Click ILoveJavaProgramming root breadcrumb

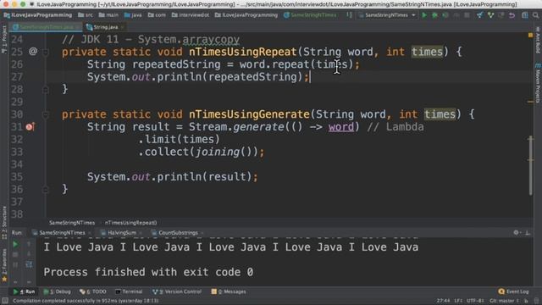[38, 15]
